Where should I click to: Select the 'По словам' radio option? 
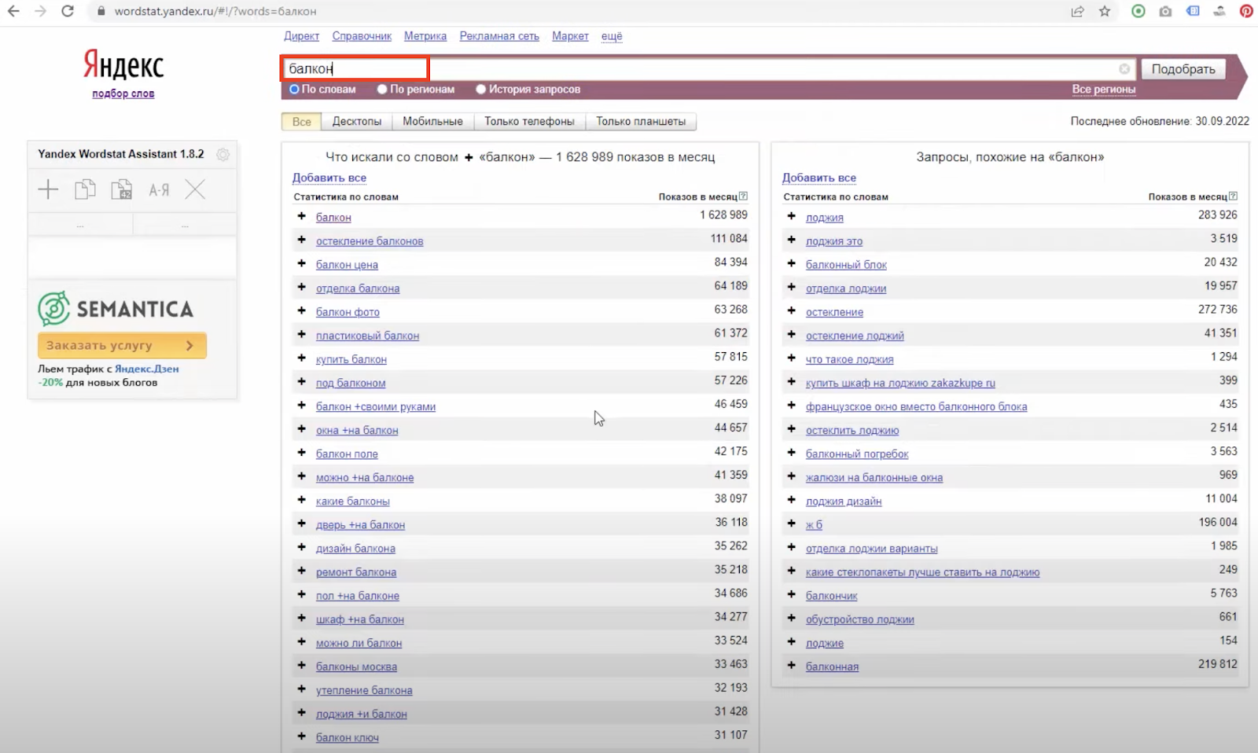click(295, 90)
